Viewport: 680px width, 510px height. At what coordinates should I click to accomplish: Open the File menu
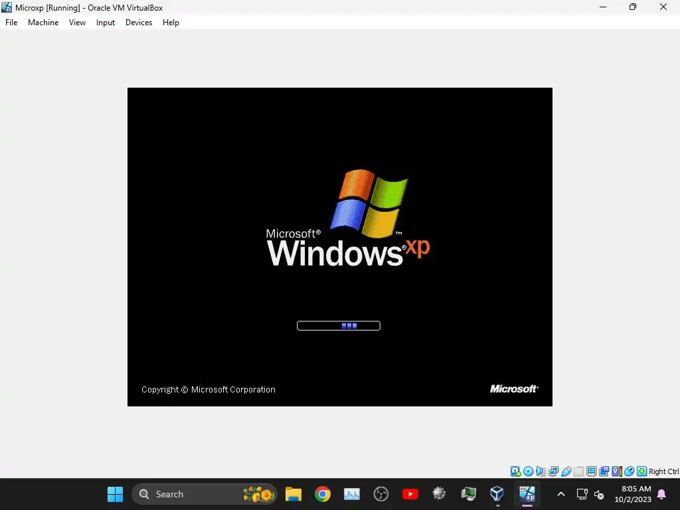coord(11,23)
